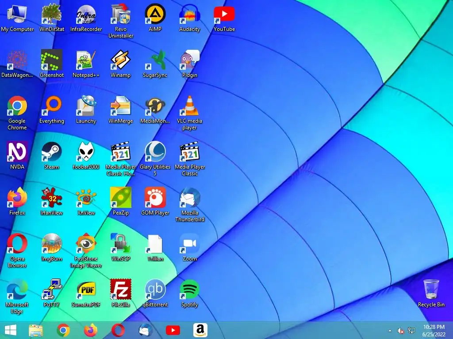
Task: Open the Windows Start menu
Action: point(11,330)
